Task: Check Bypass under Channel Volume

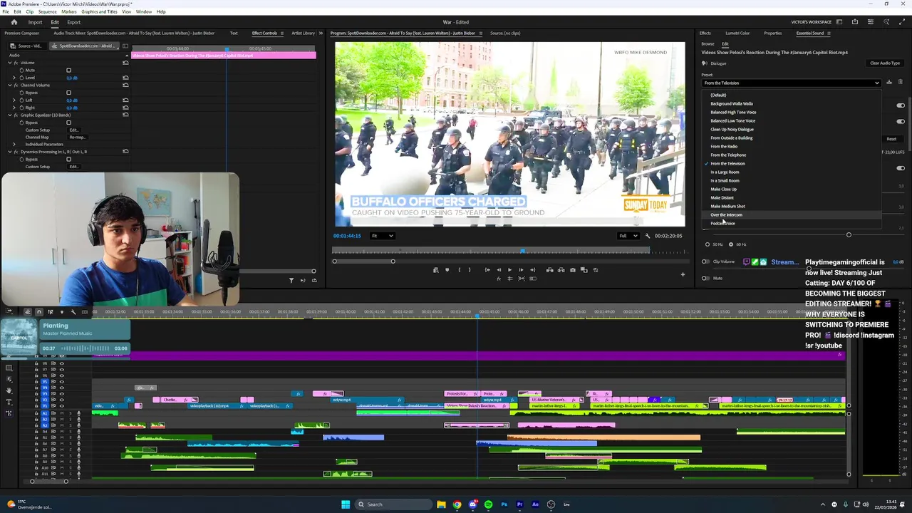Action: [68, 93]
